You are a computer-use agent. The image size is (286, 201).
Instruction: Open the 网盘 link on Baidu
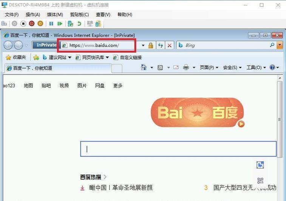[100, 85]
